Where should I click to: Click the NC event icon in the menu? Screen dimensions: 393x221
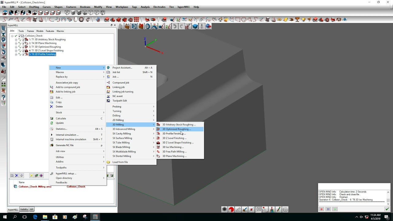108,96
